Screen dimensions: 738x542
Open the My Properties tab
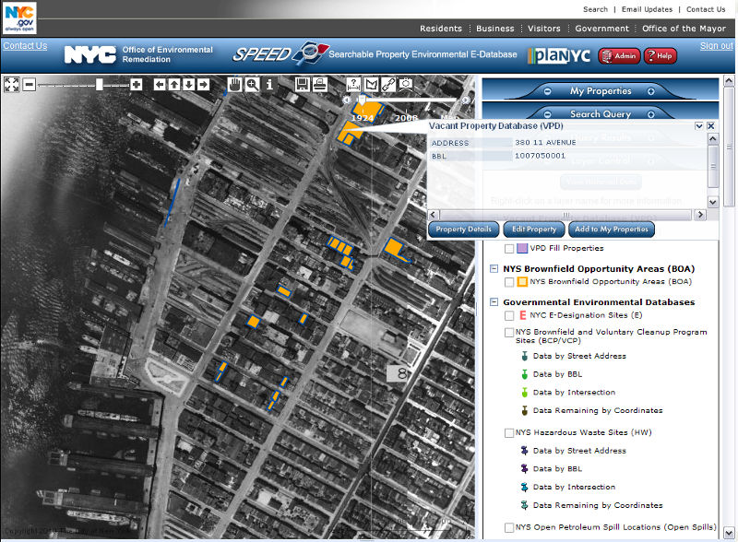pos(601,91)
